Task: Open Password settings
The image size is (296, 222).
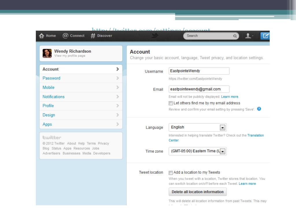Action: click(81, 78)
